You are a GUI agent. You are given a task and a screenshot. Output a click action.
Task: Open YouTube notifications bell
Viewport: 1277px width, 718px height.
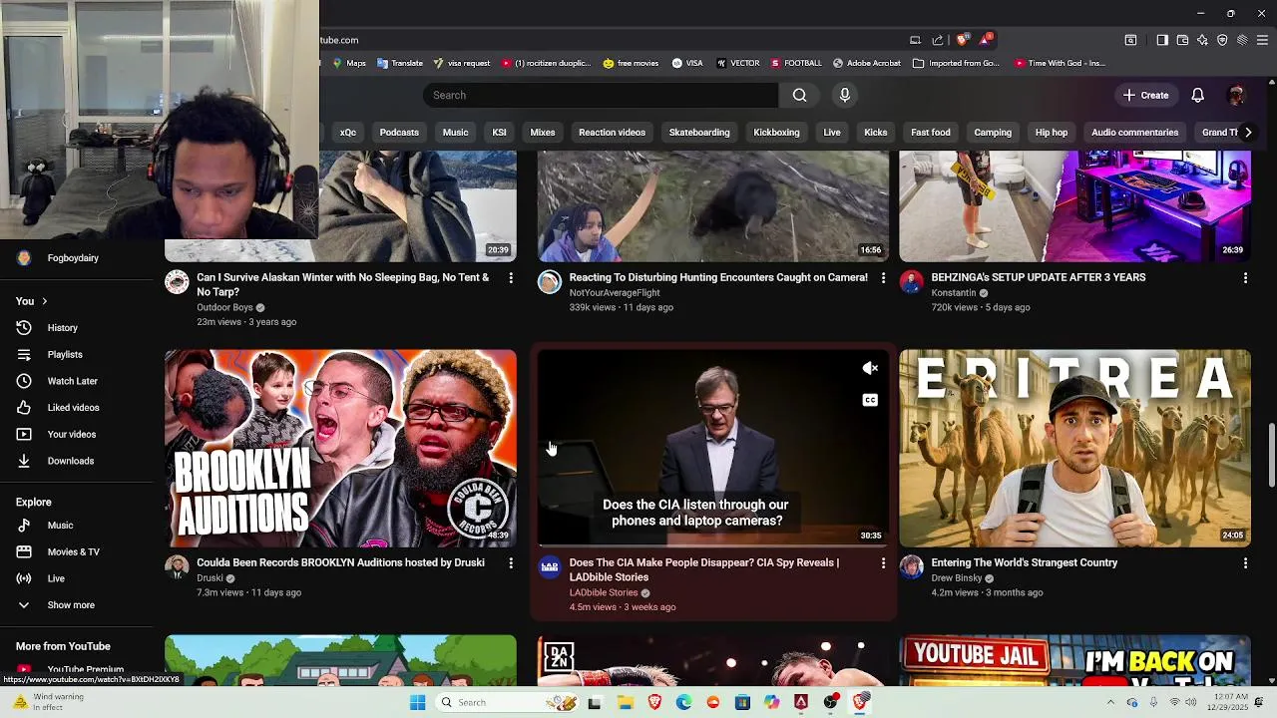coord(1197,95)
